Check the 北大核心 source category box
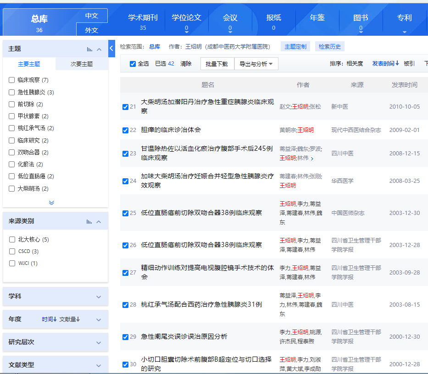The width and height of the screenshot is (428, 374). (x=12, y=239)
